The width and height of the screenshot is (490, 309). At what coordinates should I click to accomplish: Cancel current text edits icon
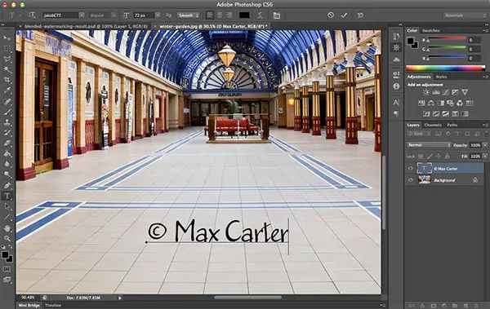(331, 15)
